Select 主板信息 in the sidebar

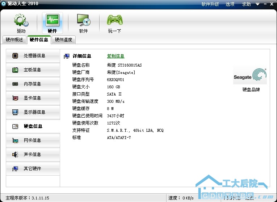pos(33,70)
